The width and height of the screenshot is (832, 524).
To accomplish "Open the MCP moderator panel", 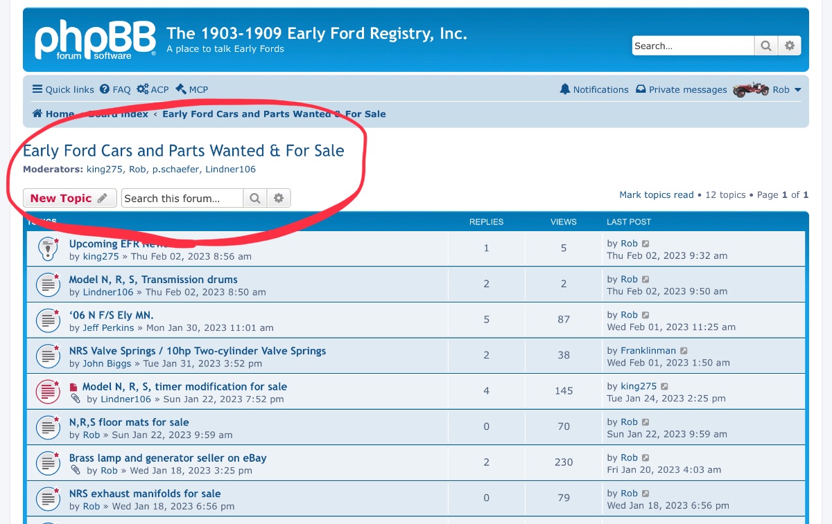I will coord(192,89).
